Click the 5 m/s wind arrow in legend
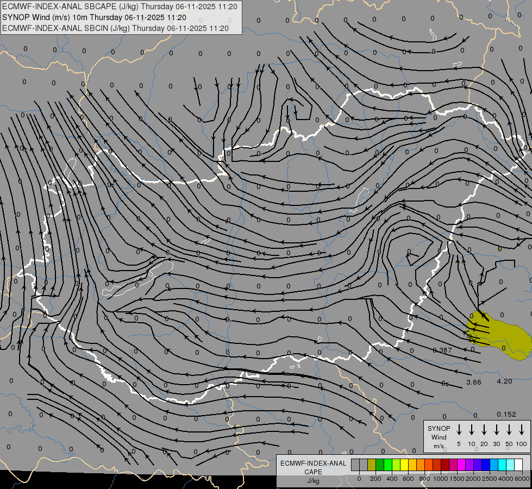 (459, 430)
